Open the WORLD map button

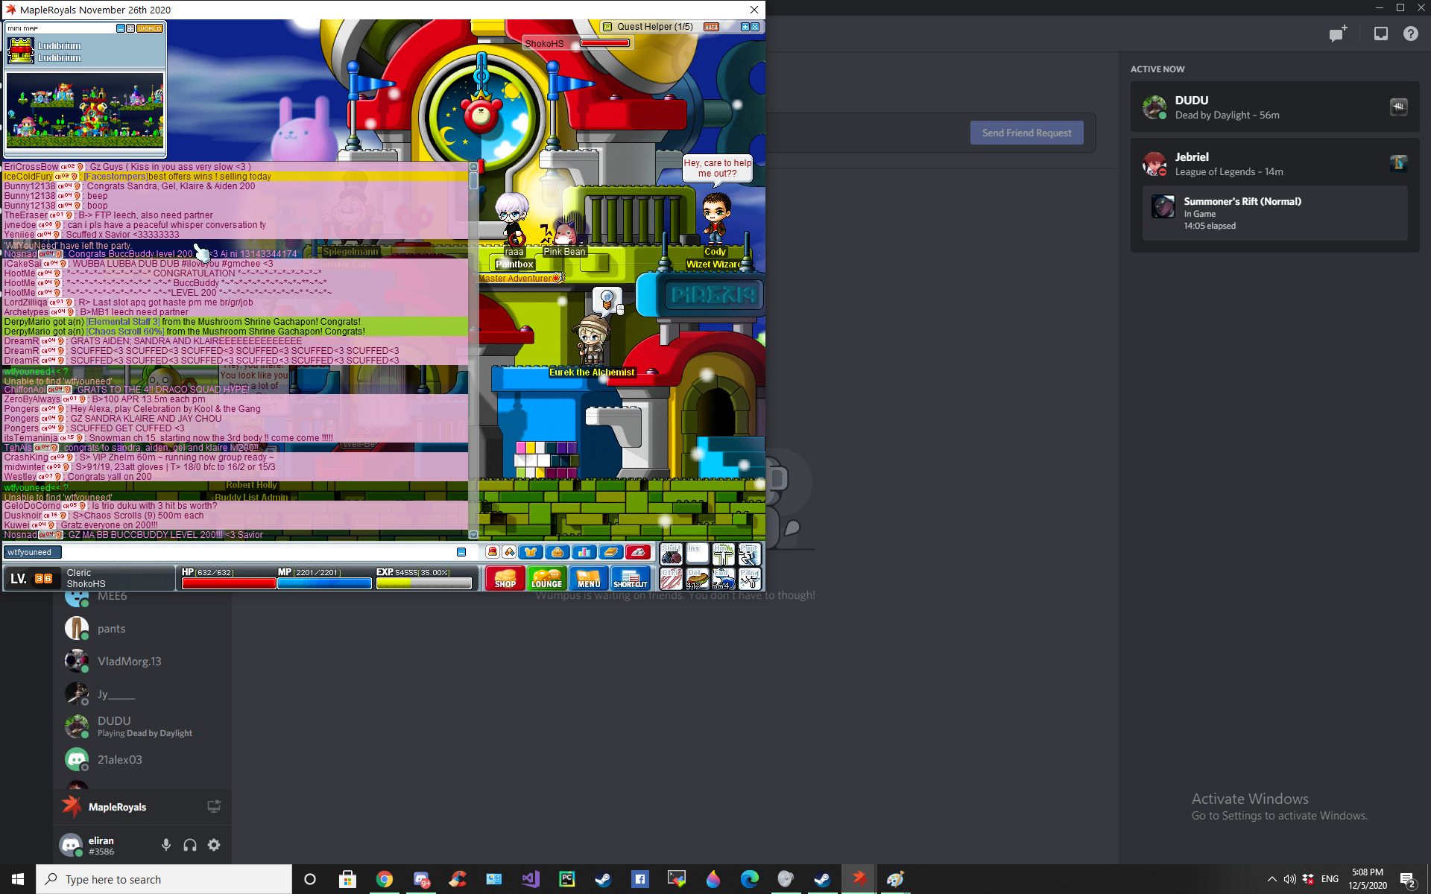coord(149,28)
